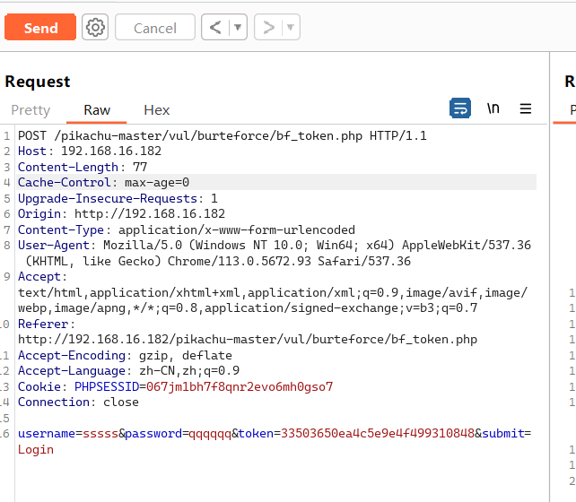The height and width of the screenshot is (502, 576).
Task: Click the Content-Length: 77 line
Action: coord(83,167)
